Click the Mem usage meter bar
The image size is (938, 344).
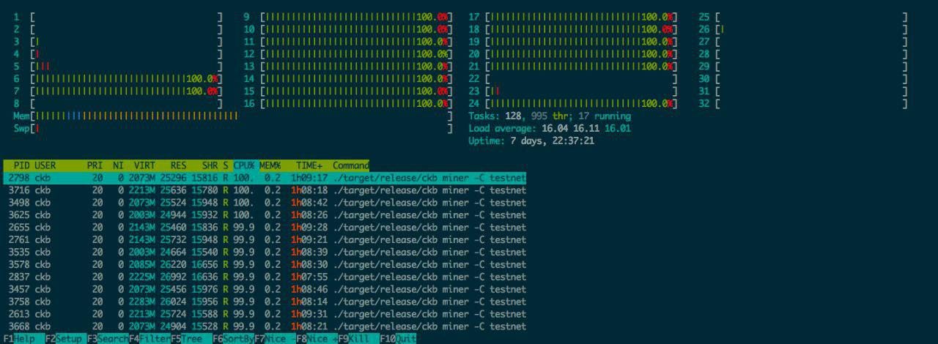(233, 116)
